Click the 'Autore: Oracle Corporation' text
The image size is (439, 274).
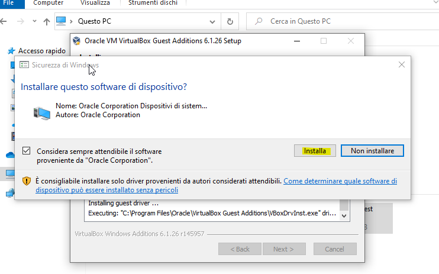pyautogui.click(x=98, y=115)
